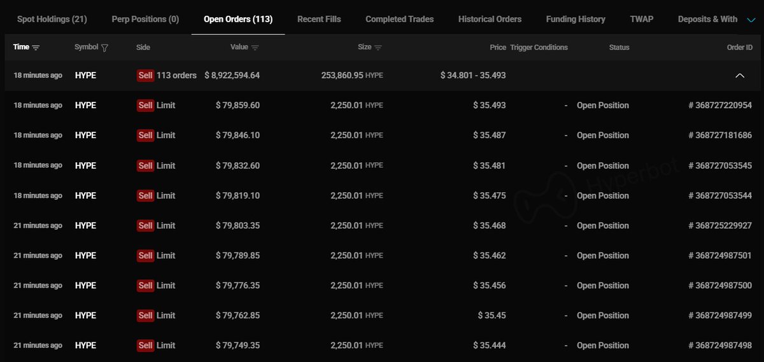Image resolution: width=764 pixels, height=362 pixels.
Task: Sort by the Value column icon
Action: [255, 48]
